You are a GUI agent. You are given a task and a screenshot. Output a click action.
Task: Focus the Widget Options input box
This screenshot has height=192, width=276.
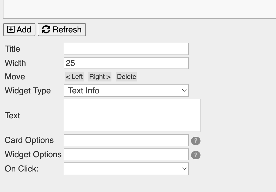pos(126,155)
